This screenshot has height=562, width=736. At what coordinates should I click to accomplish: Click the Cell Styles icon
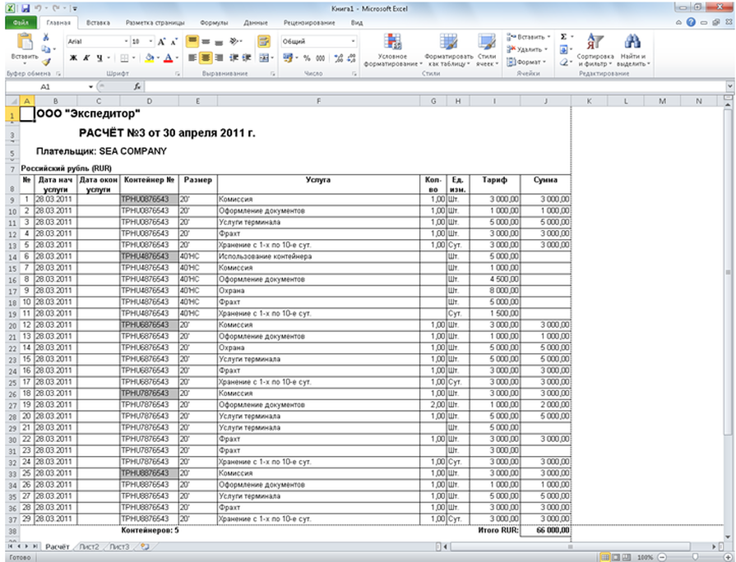(487, 42)
